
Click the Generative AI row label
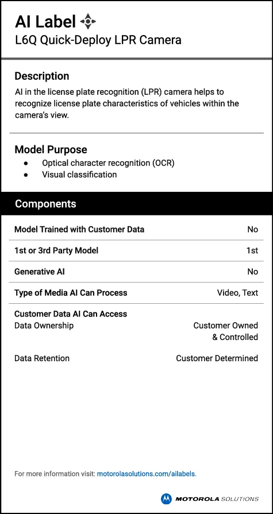[x=40, y=272]
